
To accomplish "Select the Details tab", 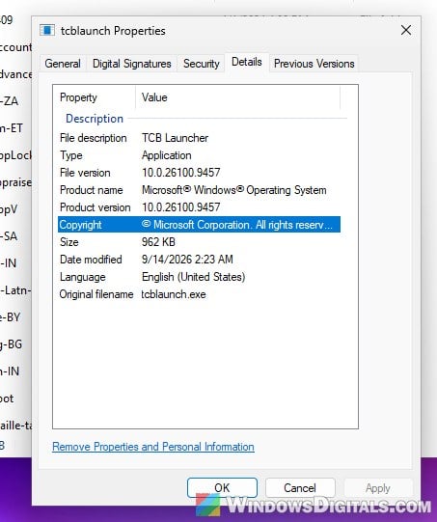I will coord(247,62).
